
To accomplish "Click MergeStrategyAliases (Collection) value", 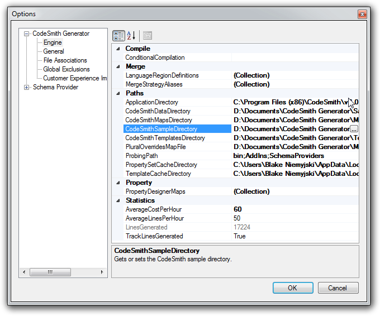I will click(295, 84).
